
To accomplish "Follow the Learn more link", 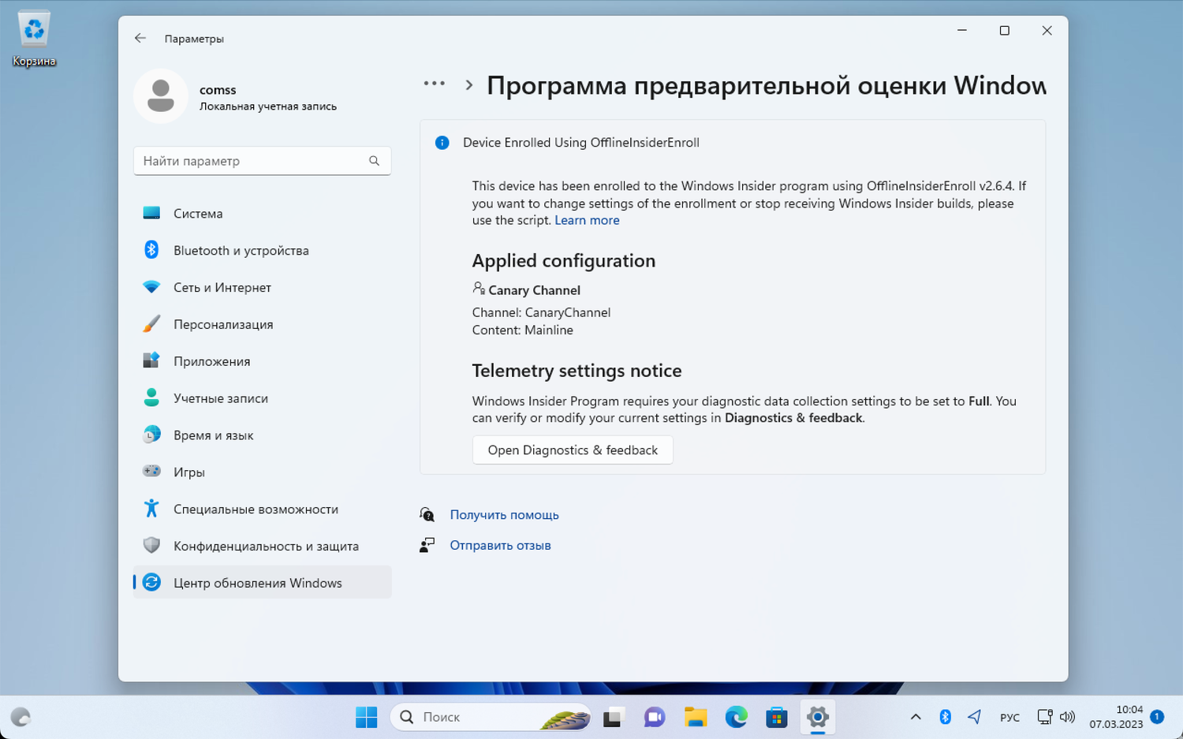I will click(x=587, y=221).
